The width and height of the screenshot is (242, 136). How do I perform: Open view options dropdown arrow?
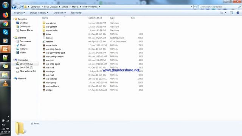click(x=226, y=13)
